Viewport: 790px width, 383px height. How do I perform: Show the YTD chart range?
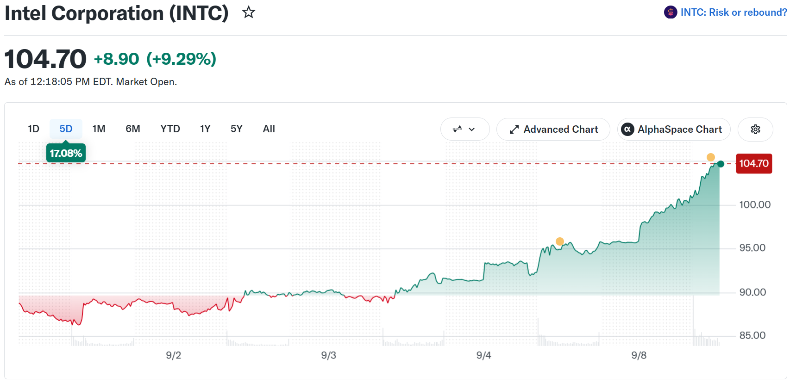point(170,129)
